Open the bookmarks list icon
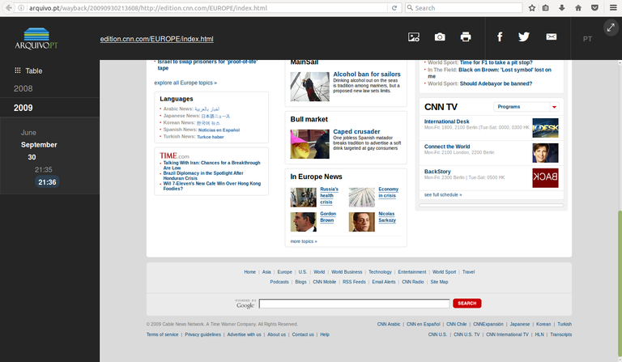Image resolution: width=622 pixels, height=362 pixels. pos(546,8)
